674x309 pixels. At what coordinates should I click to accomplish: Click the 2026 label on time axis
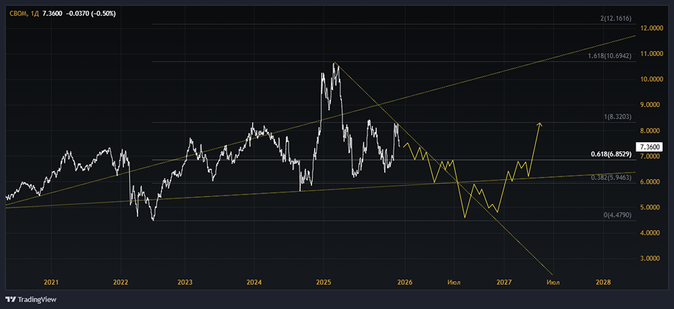click(x=405, y=282)
